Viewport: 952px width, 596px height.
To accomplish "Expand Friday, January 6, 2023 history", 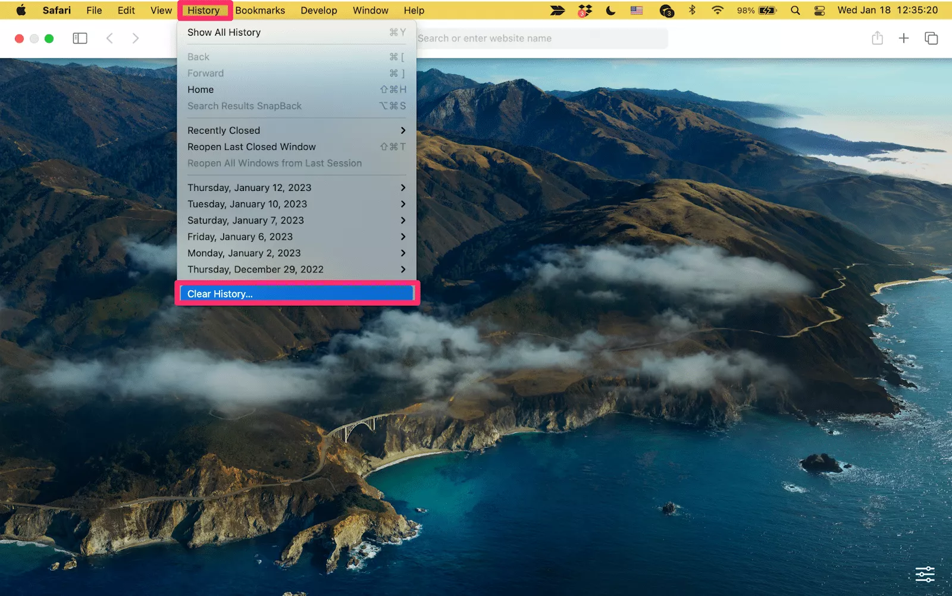I will [297, 237].
